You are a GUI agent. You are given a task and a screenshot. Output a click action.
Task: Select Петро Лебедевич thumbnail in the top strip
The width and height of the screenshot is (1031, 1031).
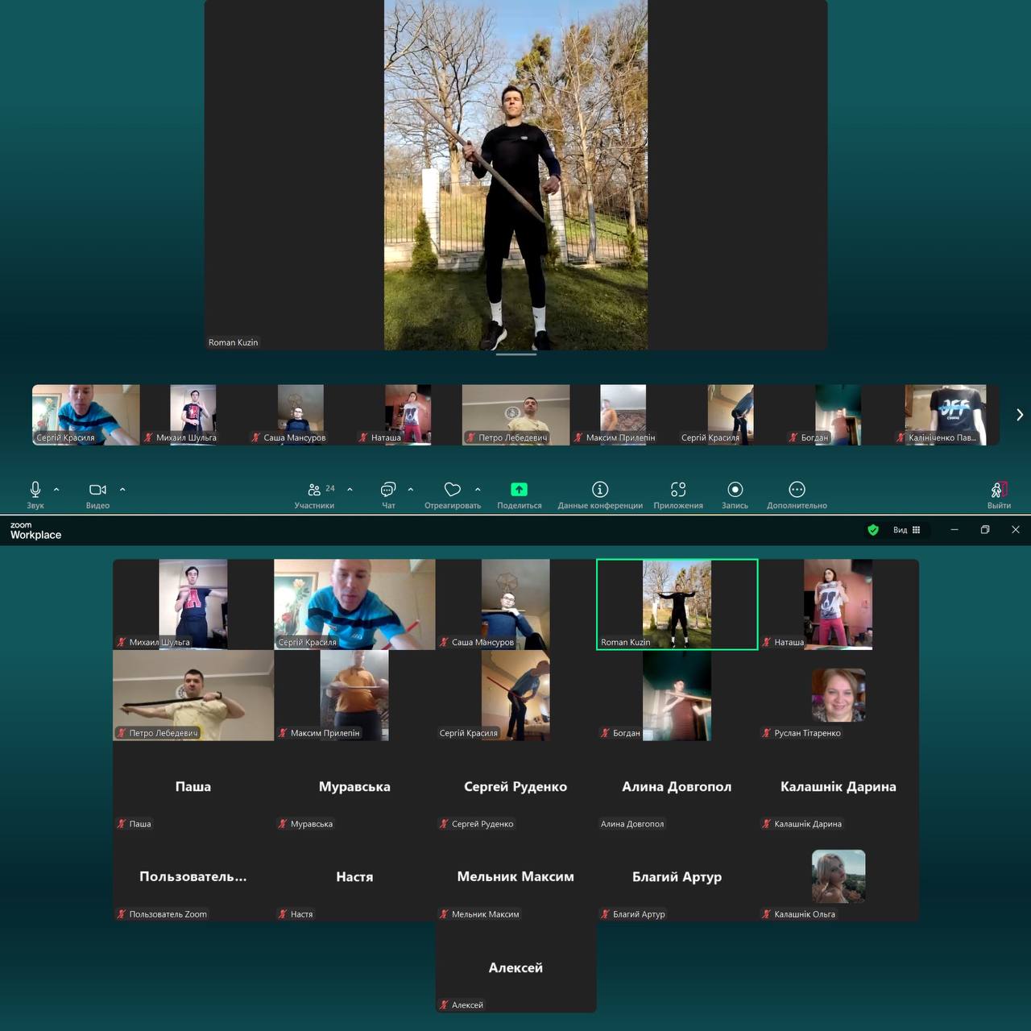click(515, 415)
